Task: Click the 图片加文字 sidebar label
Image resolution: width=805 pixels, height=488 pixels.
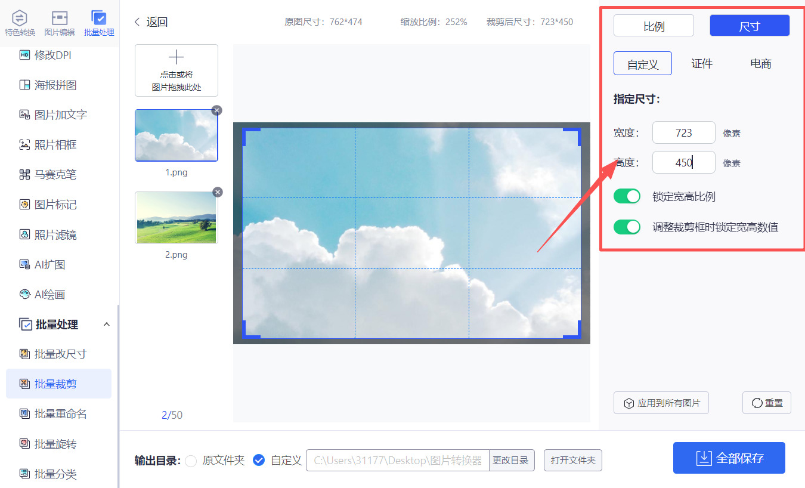Action: pyautogui.click(x=61, y=115)
